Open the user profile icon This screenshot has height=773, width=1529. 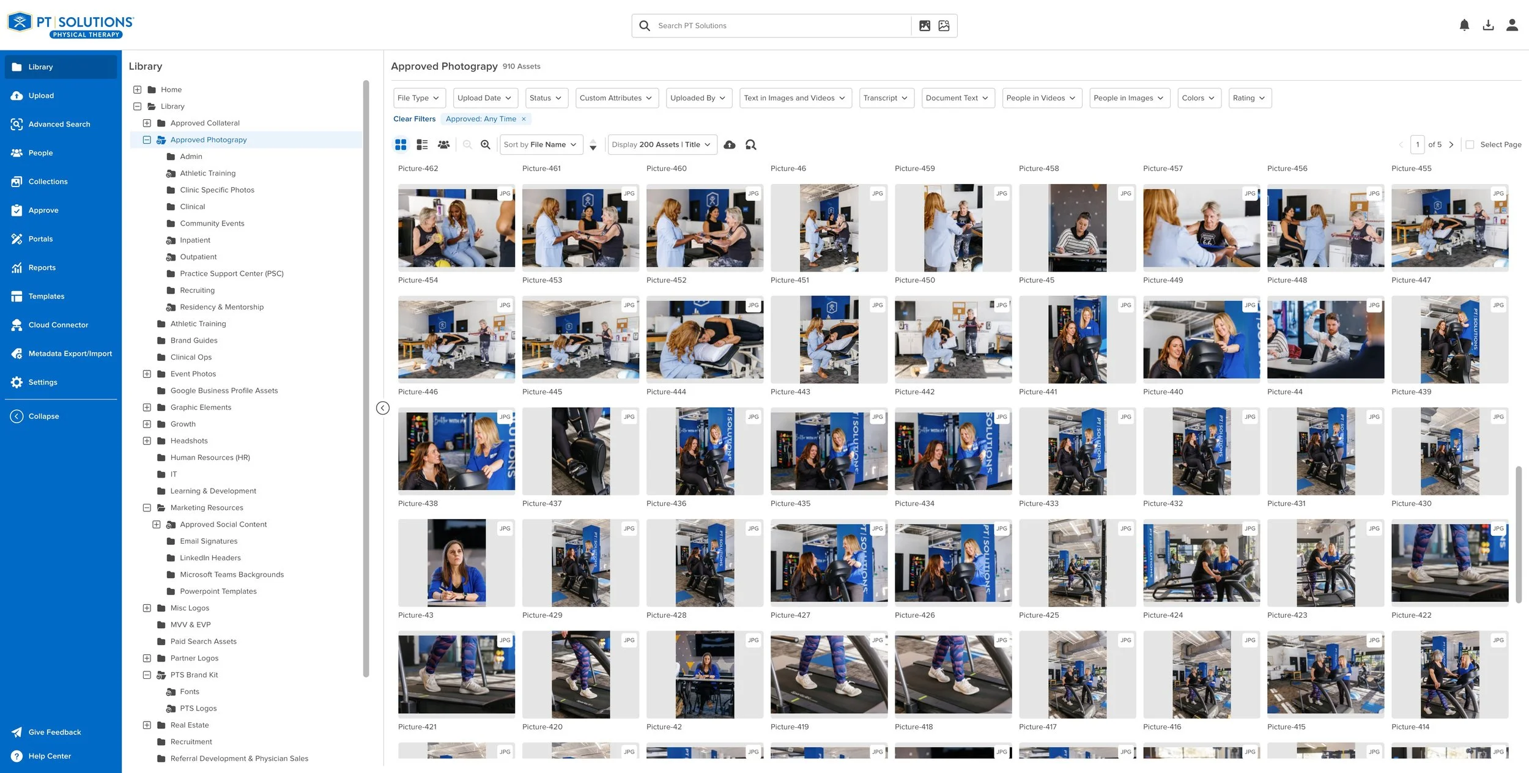[1512, 25]
